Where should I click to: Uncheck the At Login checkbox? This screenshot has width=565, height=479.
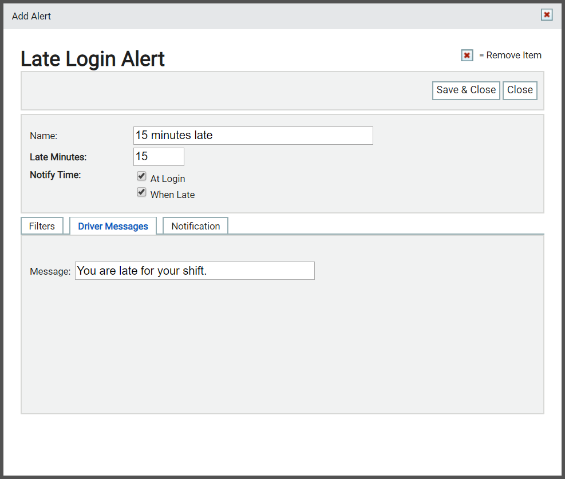pos(141,176)
